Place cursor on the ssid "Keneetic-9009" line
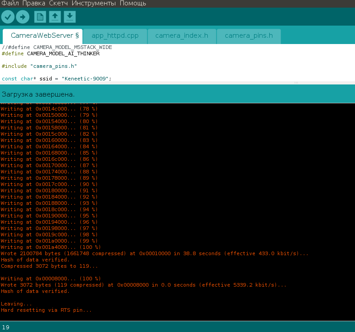The width and height of the screenshot is (355, 332). click(56, 79)
